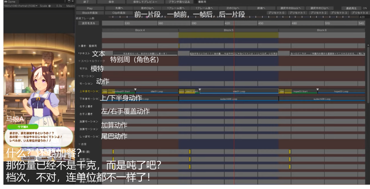This screenshot has width=370, height=189.
Task: Collapse the 表情 track group
Action: click(x=79, y=144)
